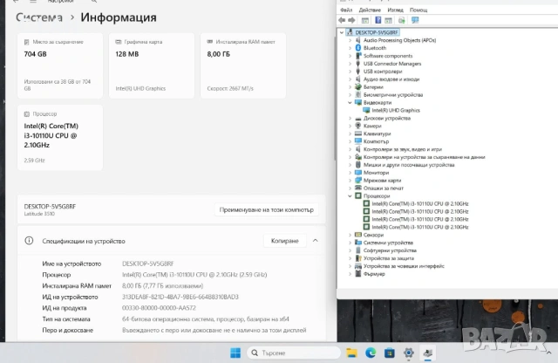The height and width of the screenshot is (363, 558).
Task: Click Преименуване на този компютър button
Action: click(267, 209)
